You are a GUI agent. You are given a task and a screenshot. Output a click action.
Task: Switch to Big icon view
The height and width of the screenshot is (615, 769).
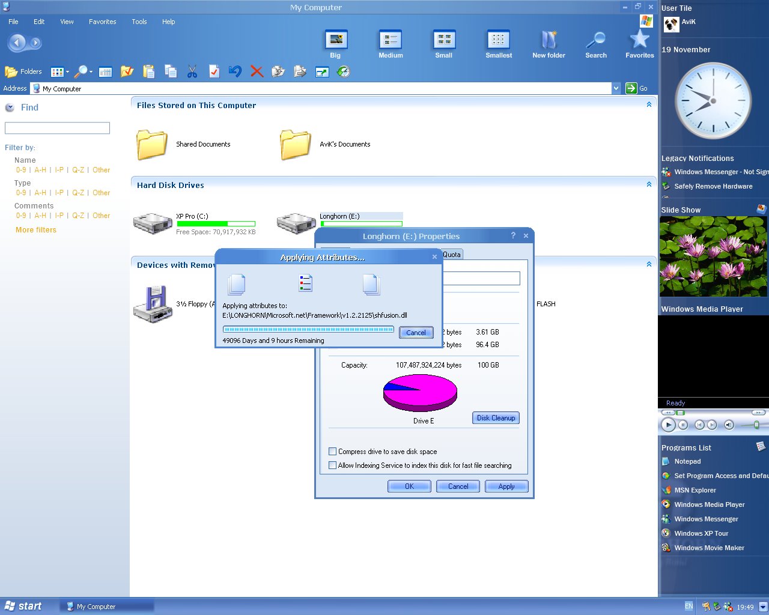(336, 44)
